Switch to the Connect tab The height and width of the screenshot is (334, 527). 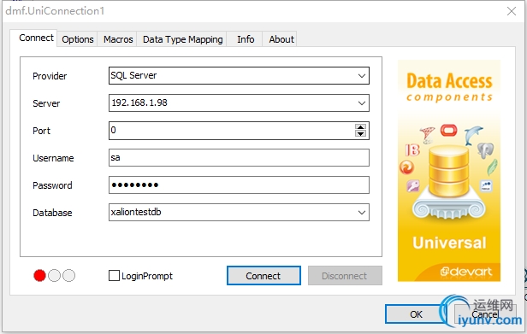coord(33,38)
